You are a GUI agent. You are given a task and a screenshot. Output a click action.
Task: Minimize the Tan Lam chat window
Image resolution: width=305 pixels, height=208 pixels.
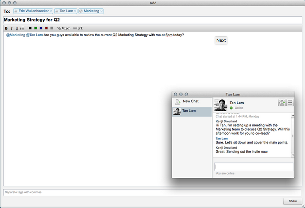181,94
